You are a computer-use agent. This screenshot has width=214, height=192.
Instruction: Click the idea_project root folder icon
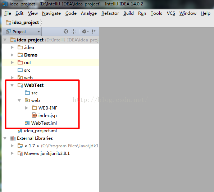coord(13,40)
